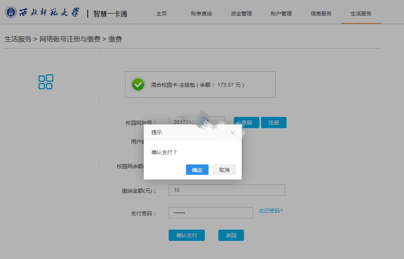
Task: Switch to the 账单查询 tab
Action: pyautogui.click(x=201, y=14)
